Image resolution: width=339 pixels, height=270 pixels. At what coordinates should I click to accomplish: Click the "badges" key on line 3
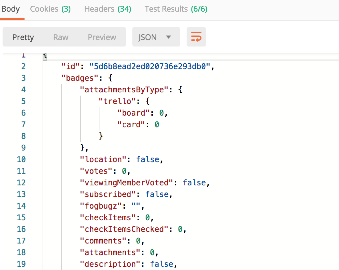pos(80,78)
